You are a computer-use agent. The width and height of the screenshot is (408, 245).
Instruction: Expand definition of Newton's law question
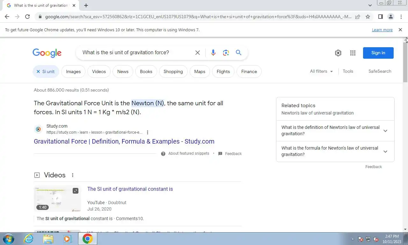tap(385, 131)
